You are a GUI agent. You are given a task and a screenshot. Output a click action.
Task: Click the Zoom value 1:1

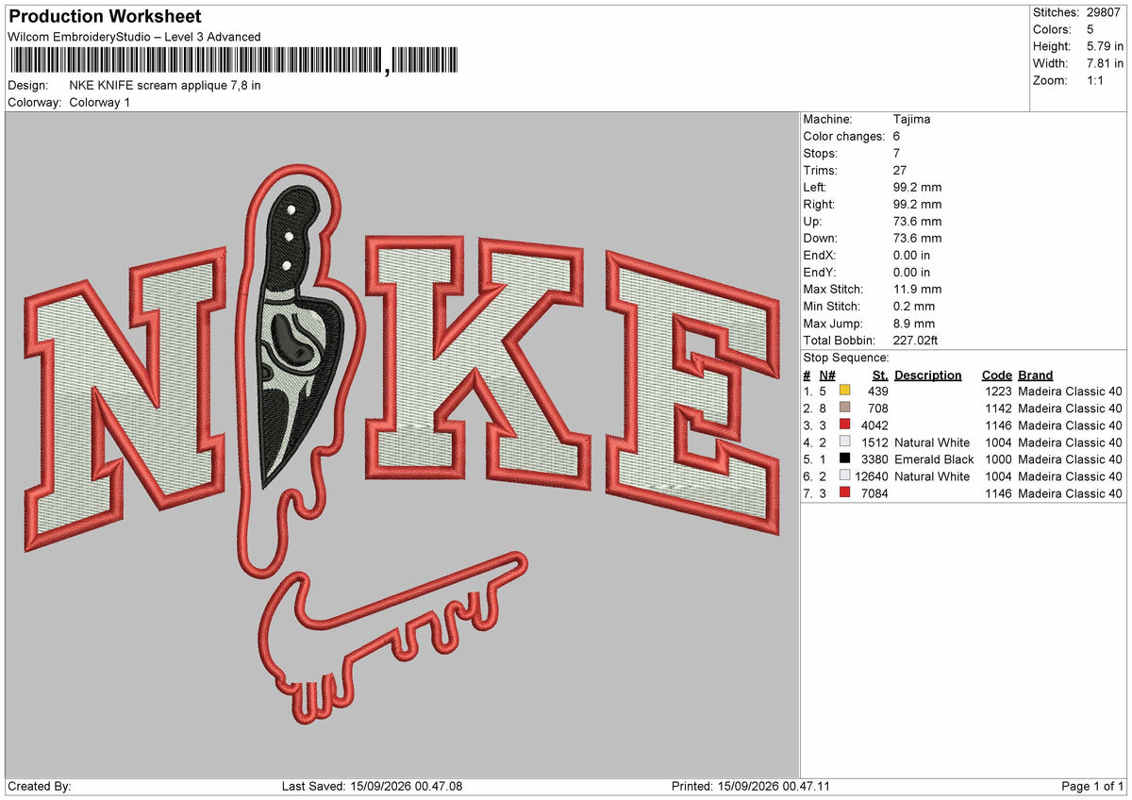[x=1094, y=80]
